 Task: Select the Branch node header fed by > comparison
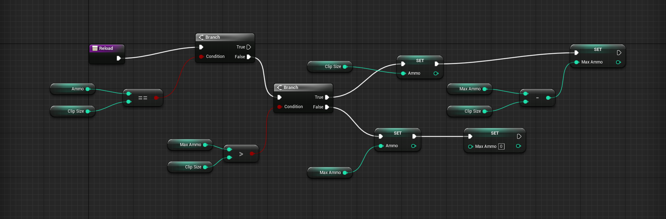coord(303,88)
